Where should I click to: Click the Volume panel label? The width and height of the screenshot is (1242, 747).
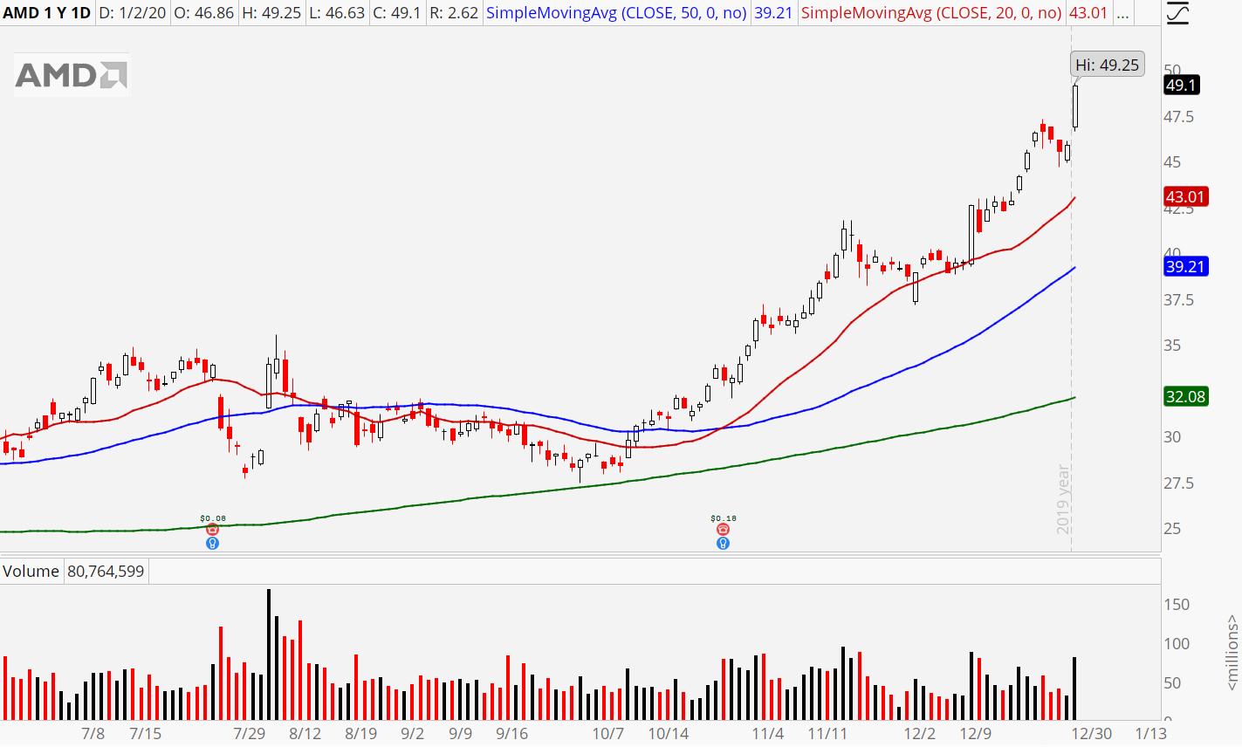pyautogui.click(x=31, y=572)
